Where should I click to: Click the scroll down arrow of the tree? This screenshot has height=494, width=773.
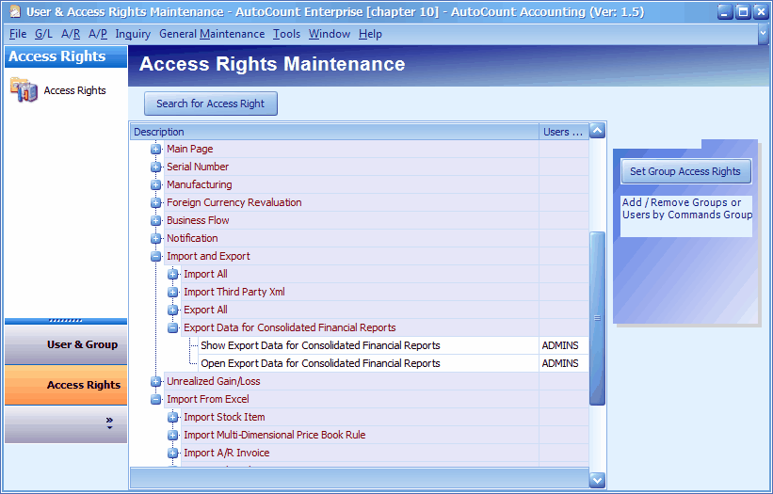(x=598, y=480)
